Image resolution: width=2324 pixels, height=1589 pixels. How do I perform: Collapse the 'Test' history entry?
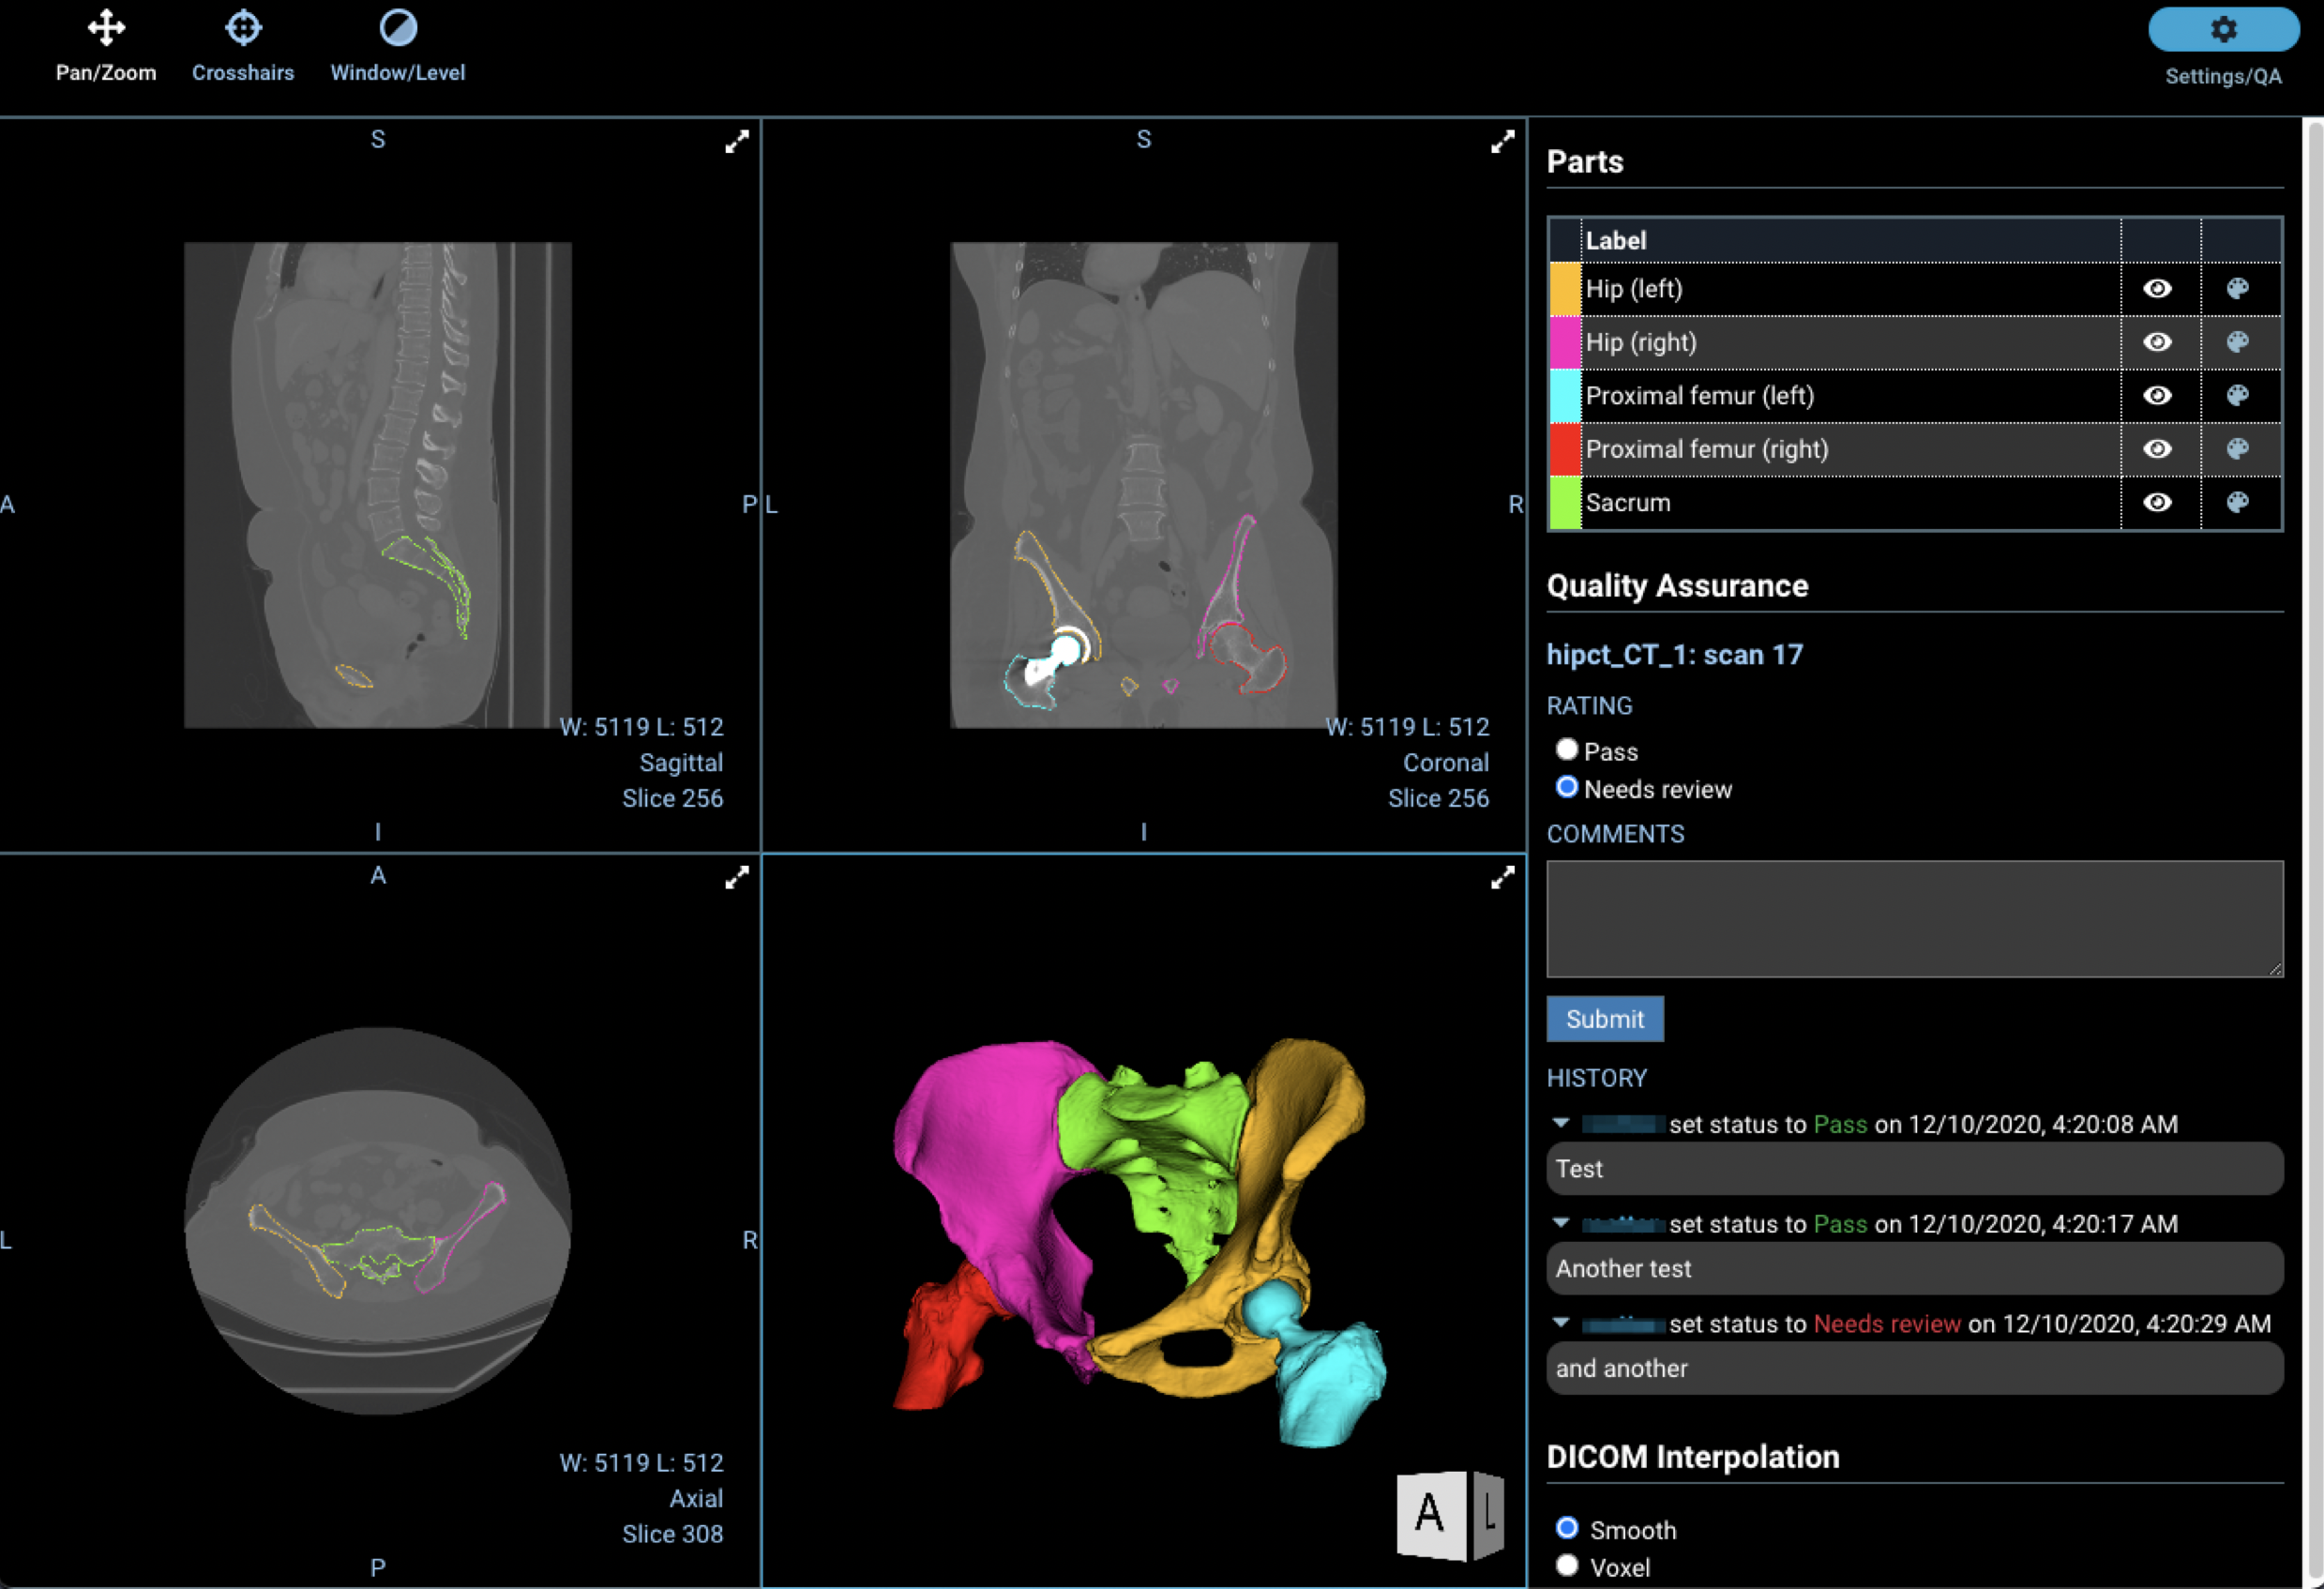(1561, 1123)
